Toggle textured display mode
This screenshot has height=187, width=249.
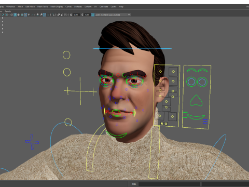[x=25, y=15]
